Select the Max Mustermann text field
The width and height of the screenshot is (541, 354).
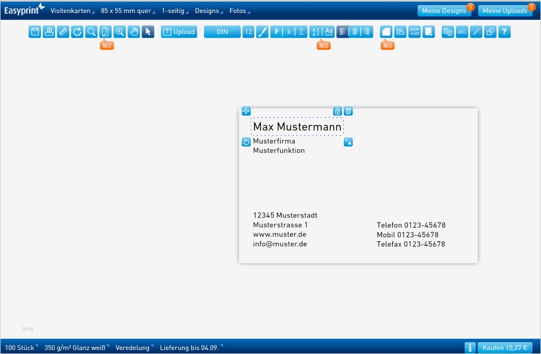point(297,127)
